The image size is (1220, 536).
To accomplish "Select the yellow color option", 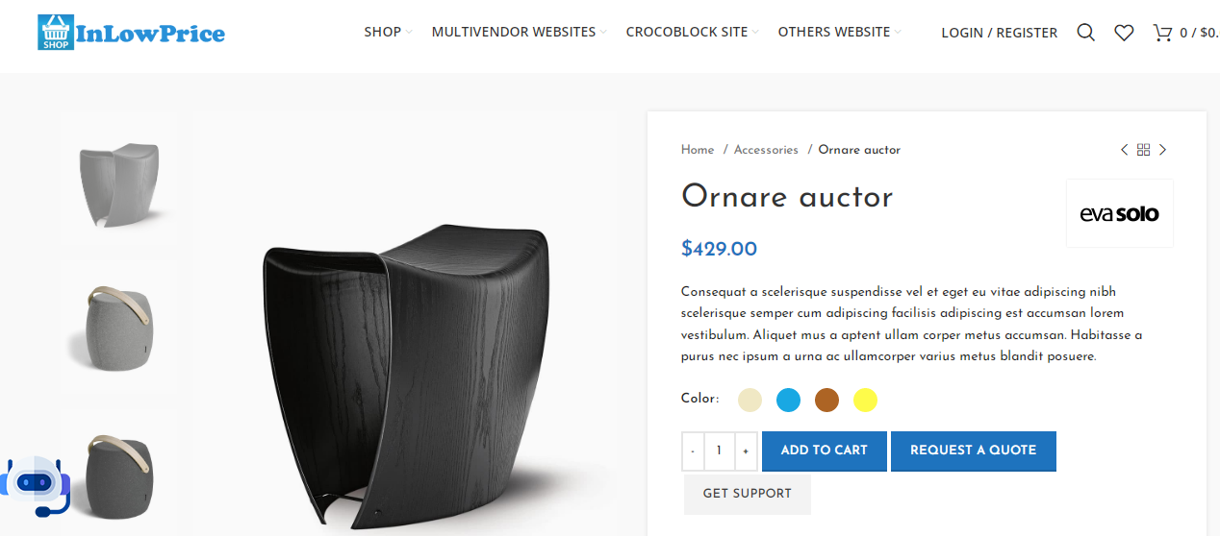I will (865, 400).
